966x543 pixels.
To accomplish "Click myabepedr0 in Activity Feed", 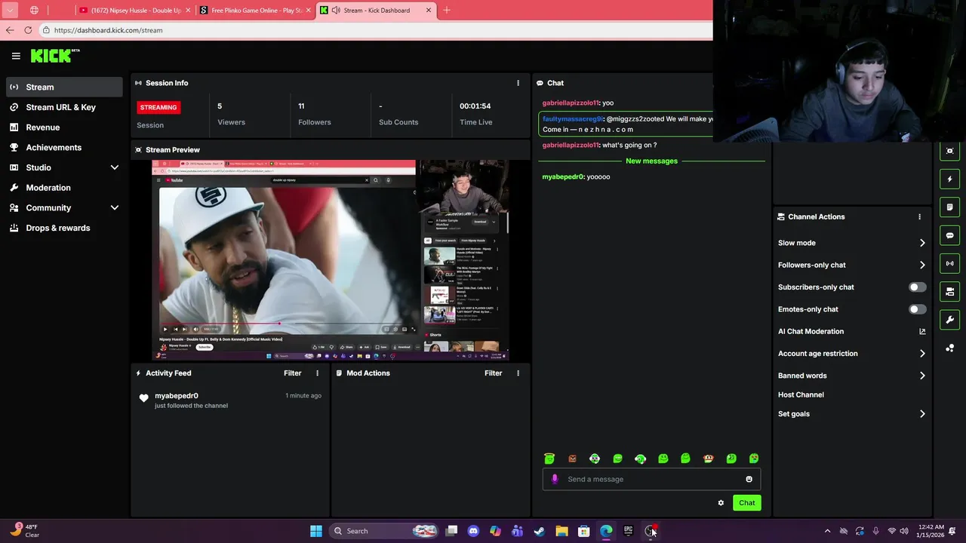I will point(177,396).
